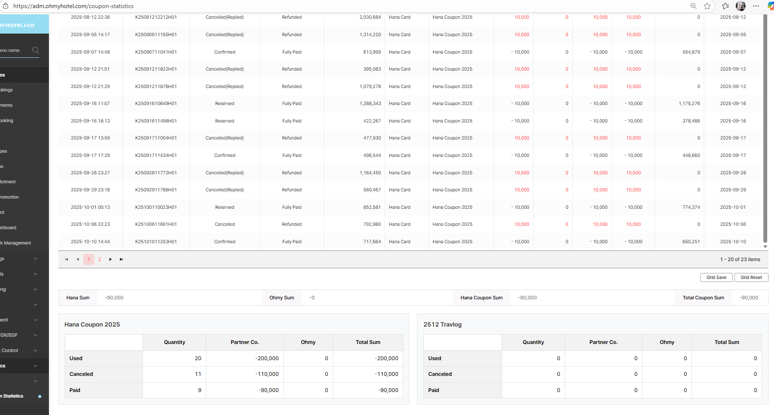Open the browser profile avatar

740,6
